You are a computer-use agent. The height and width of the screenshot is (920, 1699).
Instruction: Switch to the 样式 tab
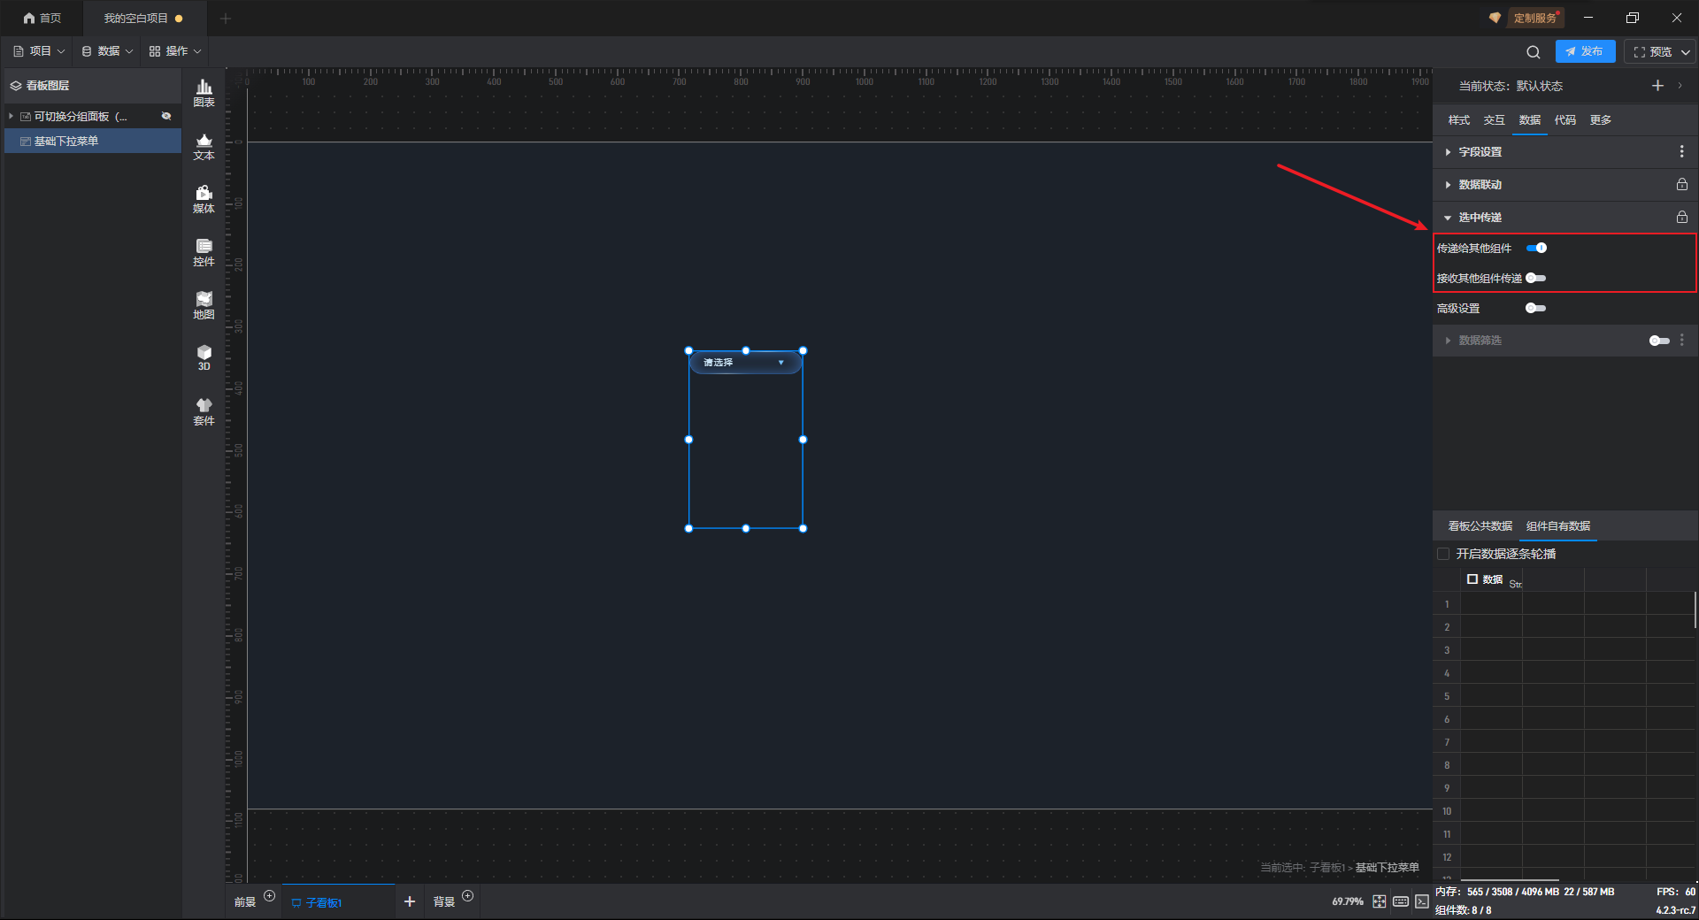click(1459, 120)
